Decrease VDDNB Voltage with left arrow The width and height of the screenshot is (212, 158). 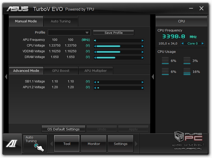(95, 52)
